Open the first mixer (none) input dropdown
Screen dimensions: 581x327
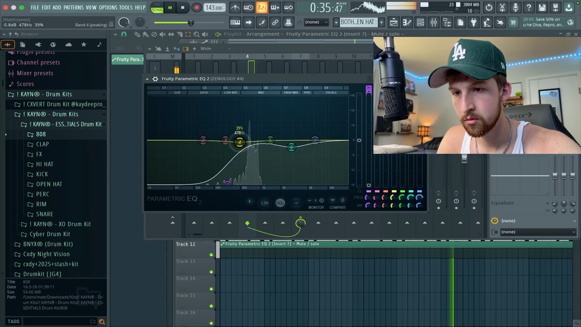(533, 221)
